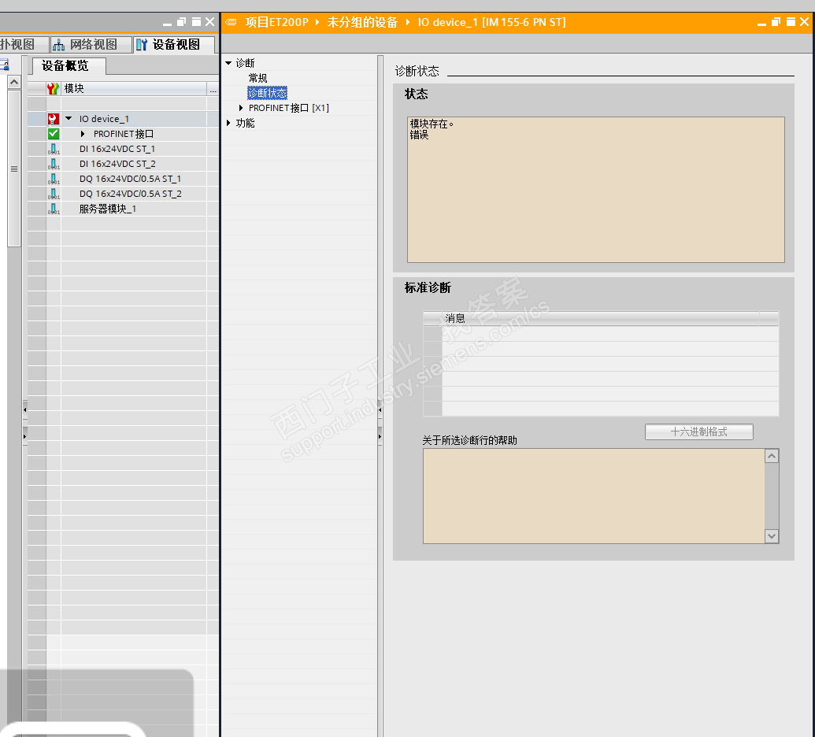Click the expand arrow on the diagnostics tree splitter
Screen dimensions: 815x737
pos(380,436)
